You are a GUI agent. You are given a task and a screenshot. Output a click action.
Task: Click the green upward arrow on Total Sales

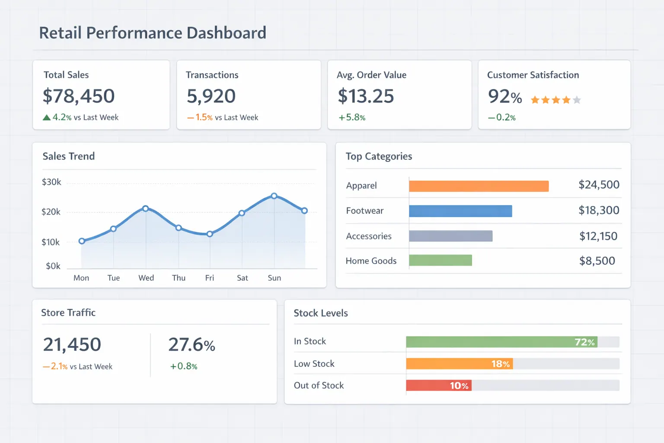[x=47, y=117]
